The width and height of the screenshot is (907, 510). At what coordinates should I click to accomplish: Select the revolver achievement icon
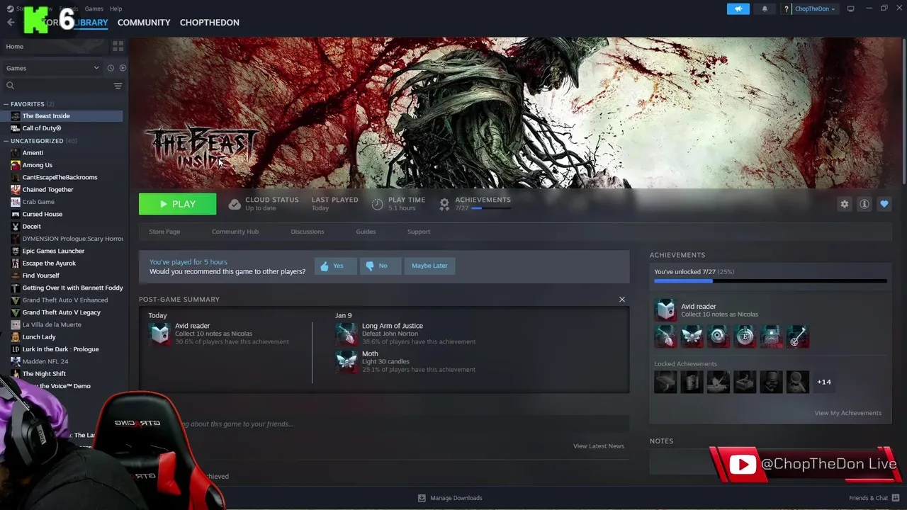click(x=665, y=336)
